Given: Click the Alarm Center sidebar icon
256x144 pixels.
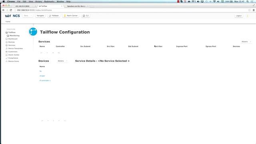Looking at the screenshot, I should pyautogui.click(x=7, y=55).
